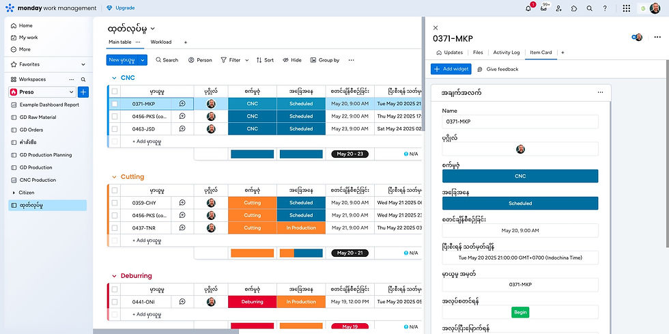Expand the Favorites section

coord(83,64)
